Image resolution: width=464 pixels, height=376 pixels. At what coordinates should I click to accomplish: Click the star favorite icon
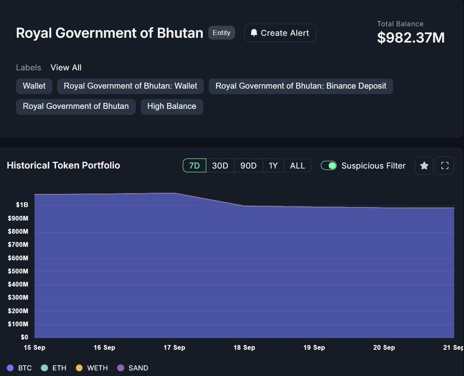pos(424,166)
